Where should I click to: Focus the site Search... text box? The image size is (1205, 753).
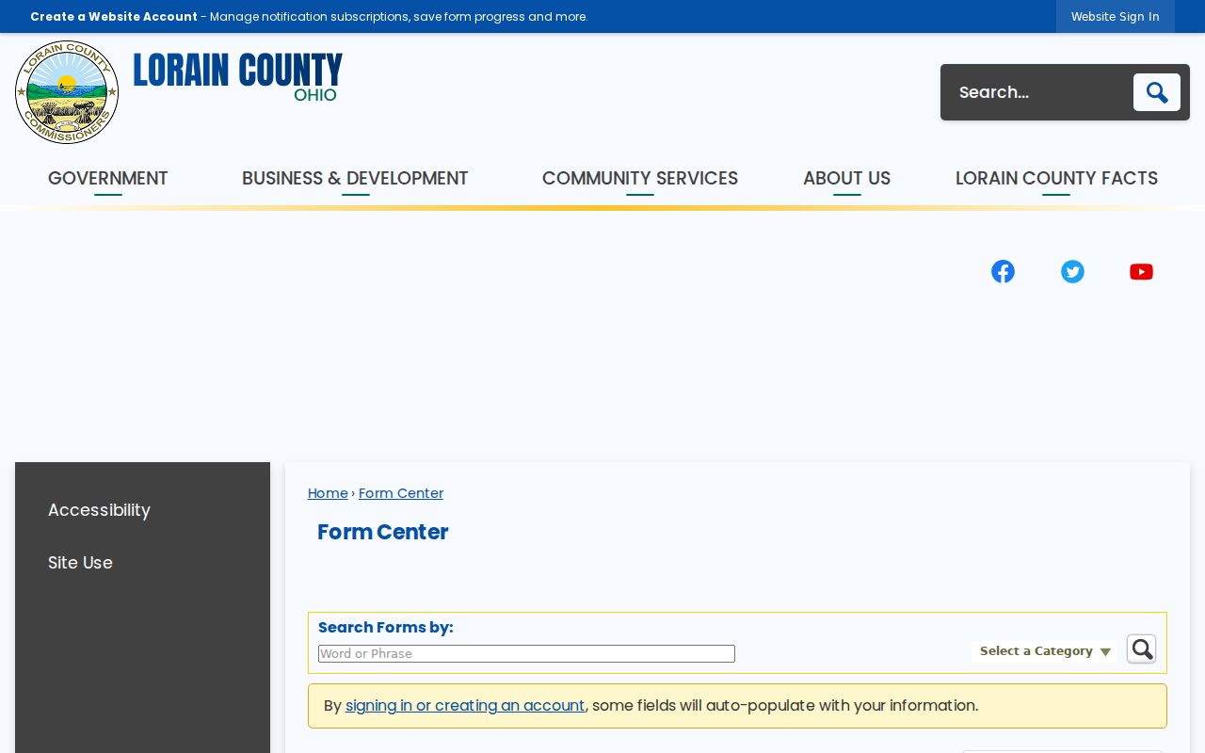point(1038,92)
